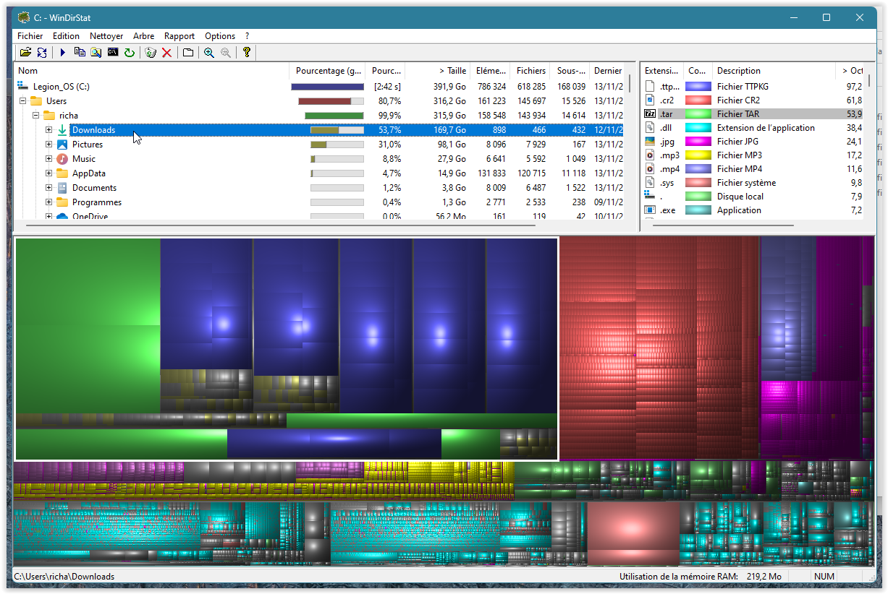Click the copy path toolbar icon
Image resolution: width=888 pixels, height=594 pixels.
pyautogui.click(x=80, y=52)
